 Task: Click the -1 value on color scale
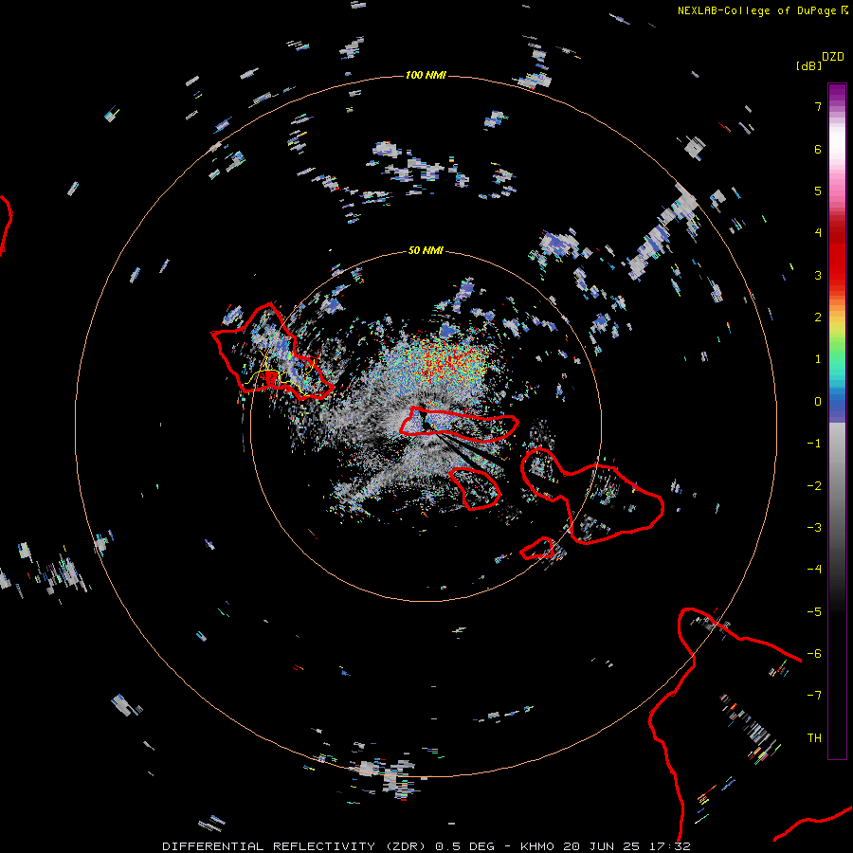click(814, 444)
